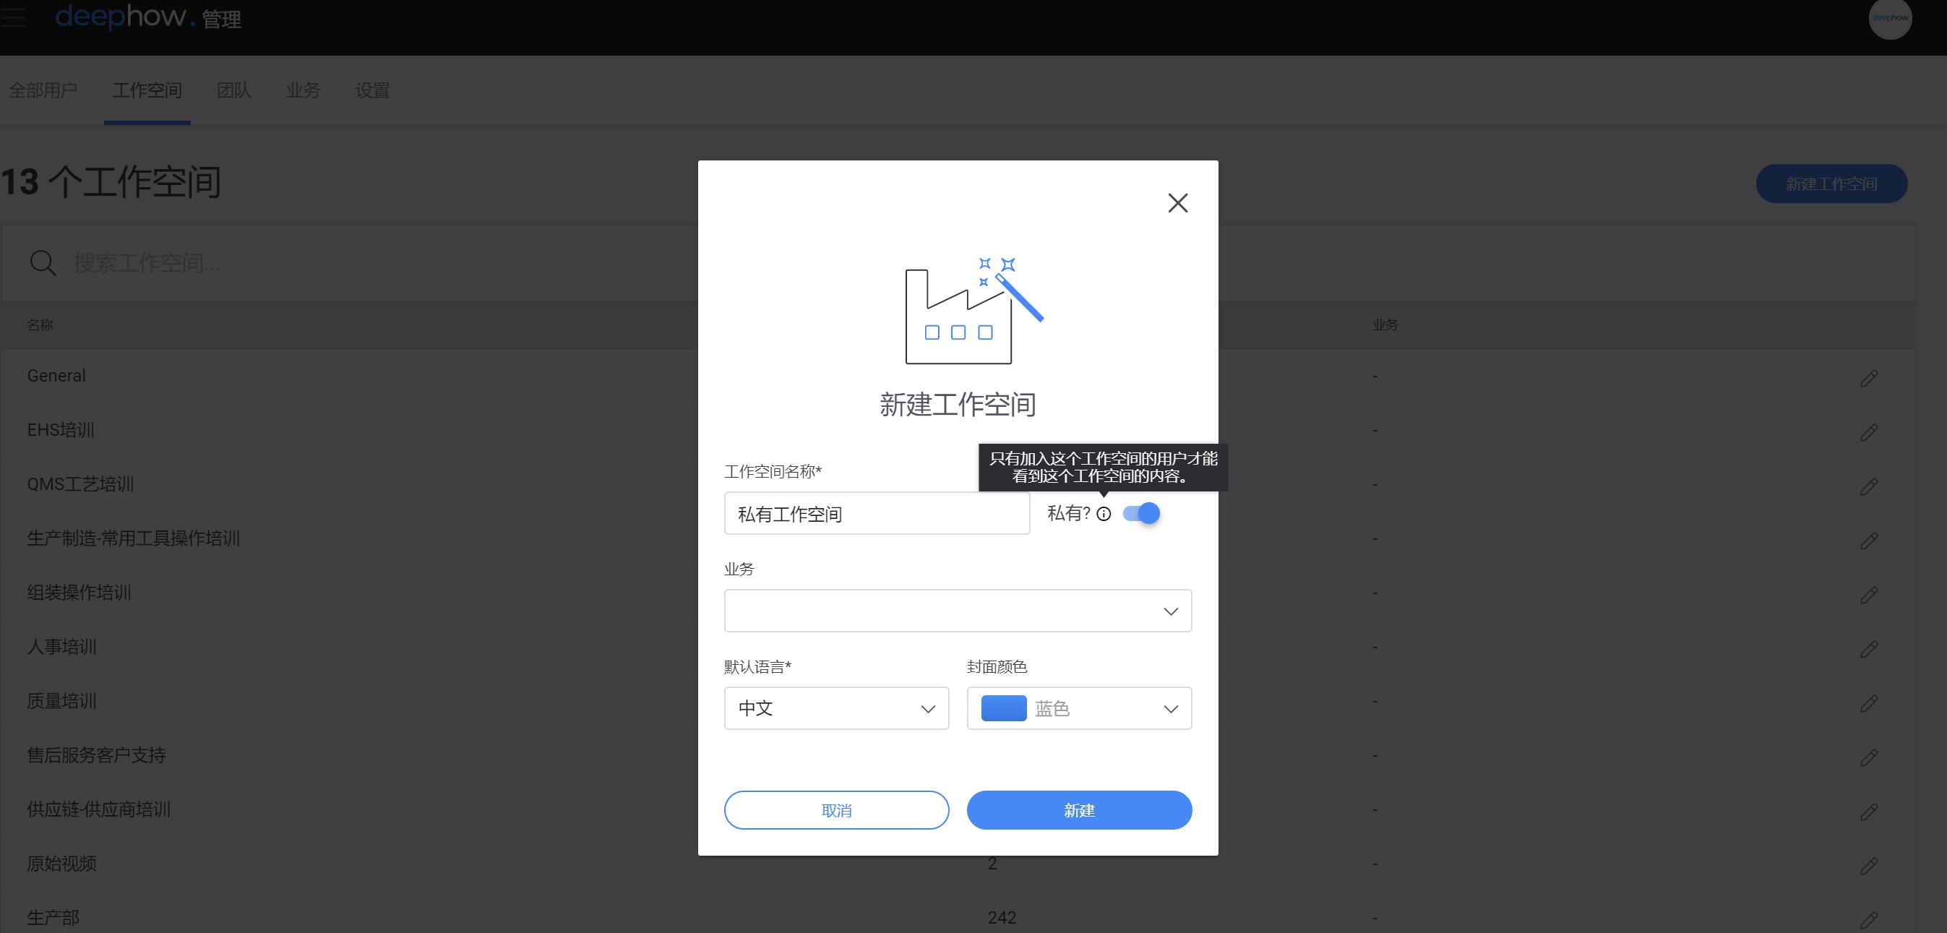The width and height of the screenshot is (1947, 933).
Task: Select the 质量培训 row
Action: point(958,701)
